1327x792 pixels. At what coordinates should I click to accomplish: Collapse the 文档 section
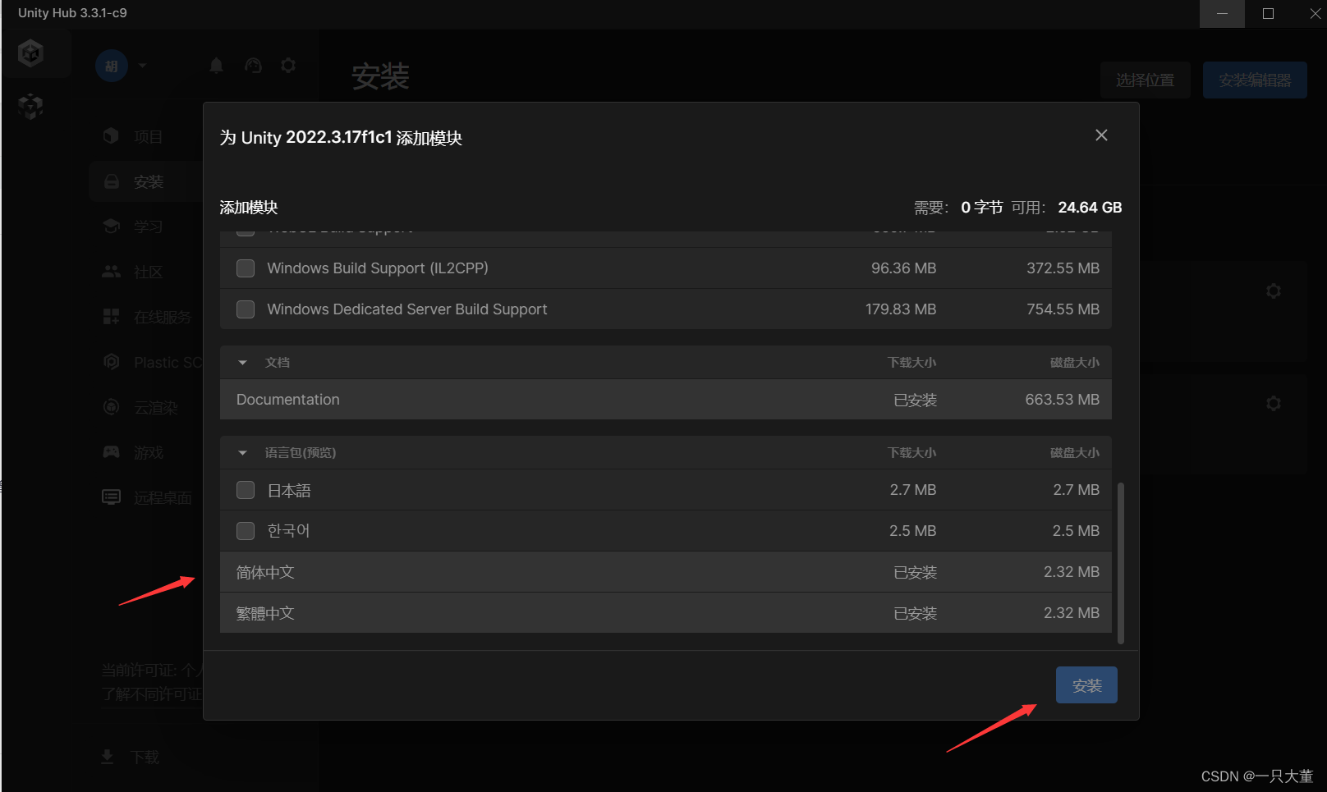(x=242, y=362)
